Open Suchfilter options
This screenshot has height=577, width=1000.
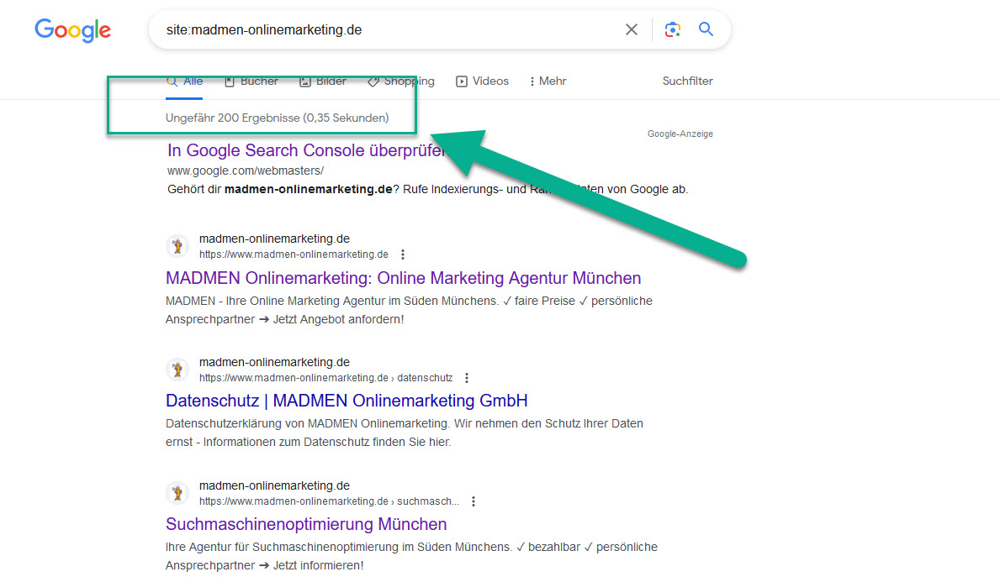[687, 81]
